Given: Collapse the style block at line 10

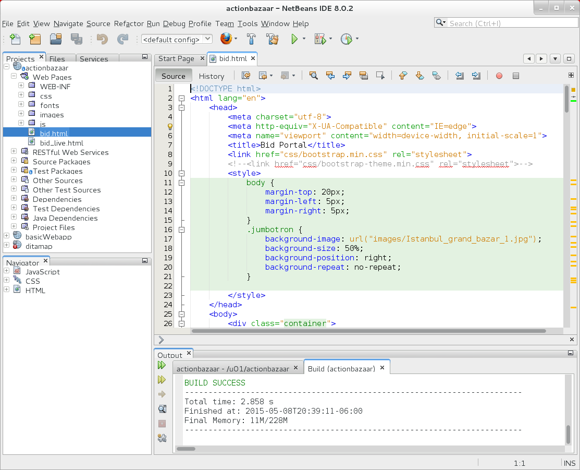Looking at the screenshot, I should click(x=181, y=173).
